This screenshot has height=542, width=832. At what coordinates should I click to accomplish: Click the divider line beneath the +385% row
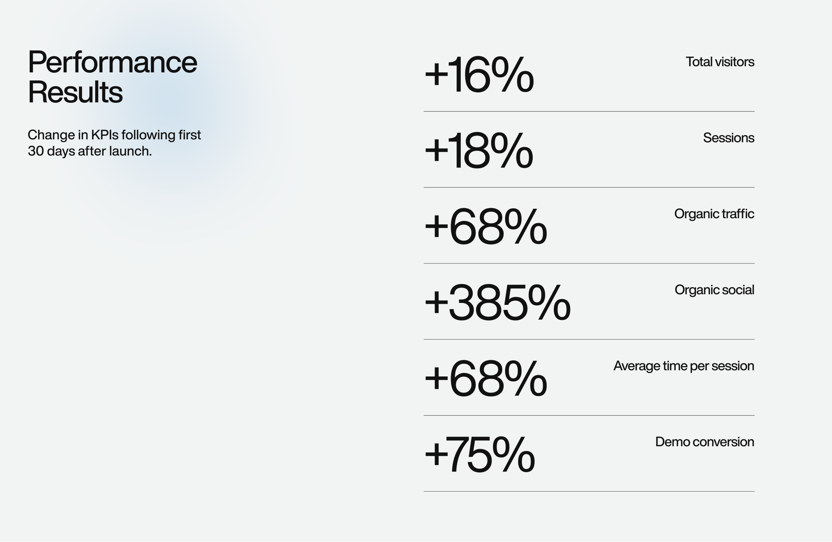click(589, 339)
